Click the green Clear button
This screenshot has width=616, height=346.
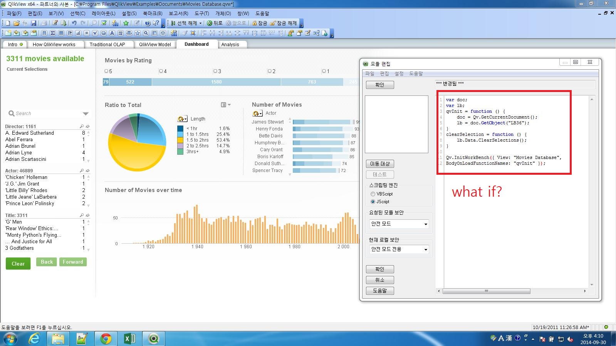point(18,264)
